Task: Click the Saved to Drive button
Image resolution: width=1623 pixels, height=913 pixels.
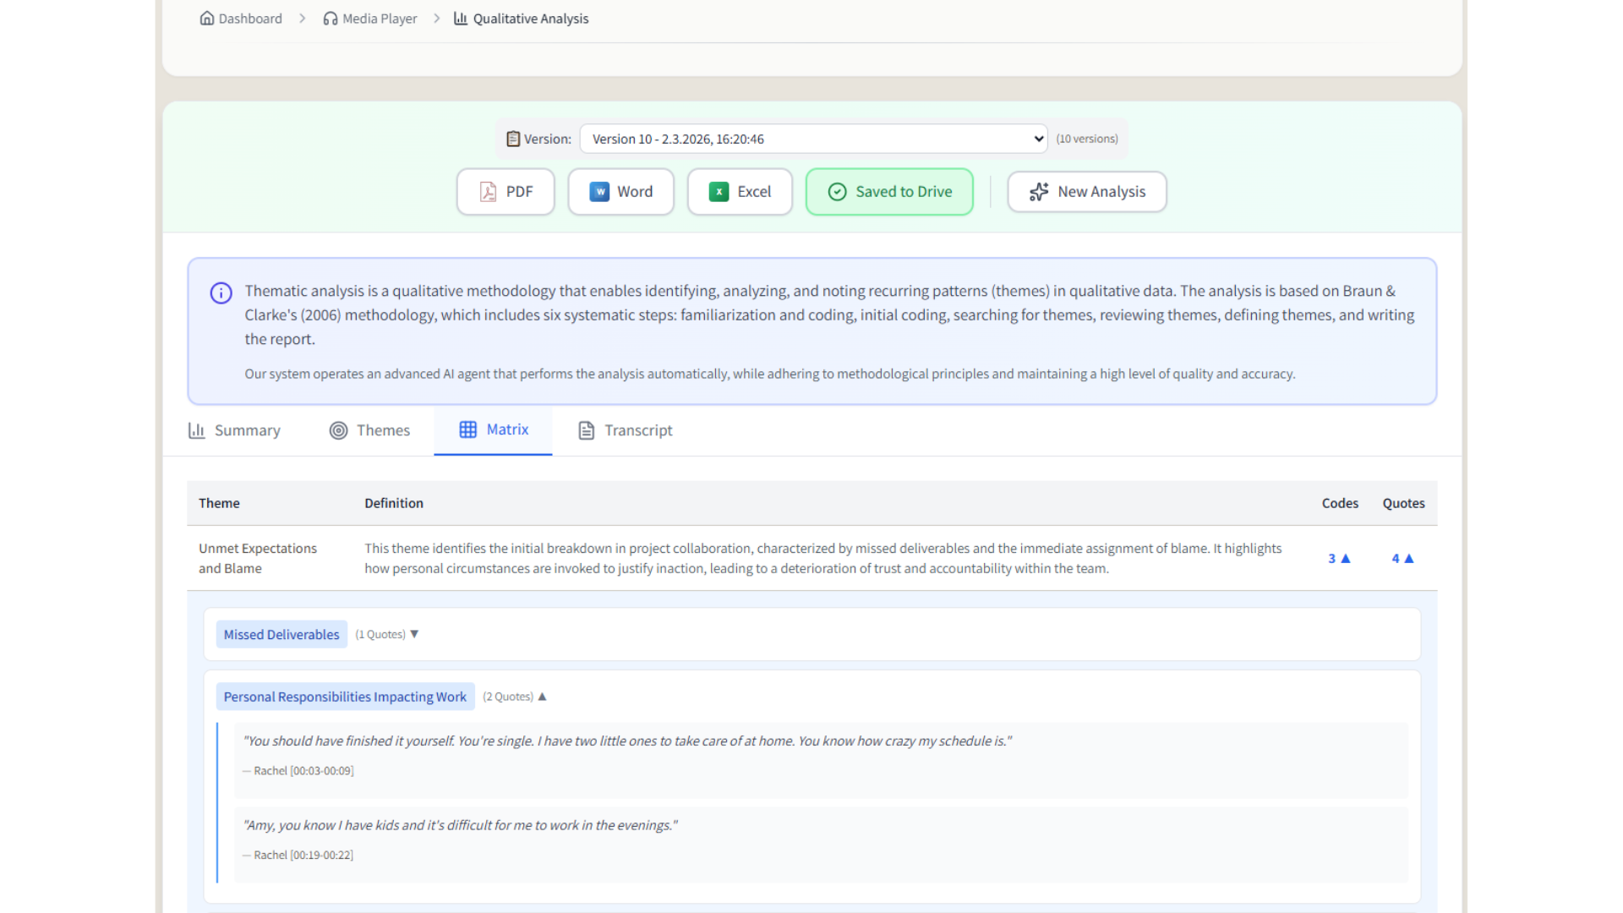Action: coord(889,192)
